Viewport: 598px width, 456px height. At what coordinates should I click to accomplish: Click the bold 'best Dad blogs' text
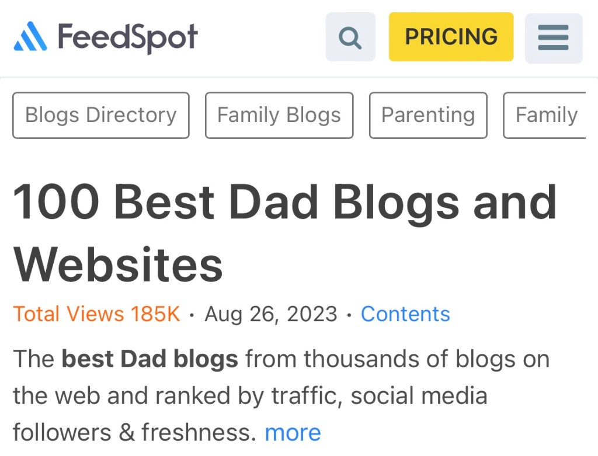point(150,358)
